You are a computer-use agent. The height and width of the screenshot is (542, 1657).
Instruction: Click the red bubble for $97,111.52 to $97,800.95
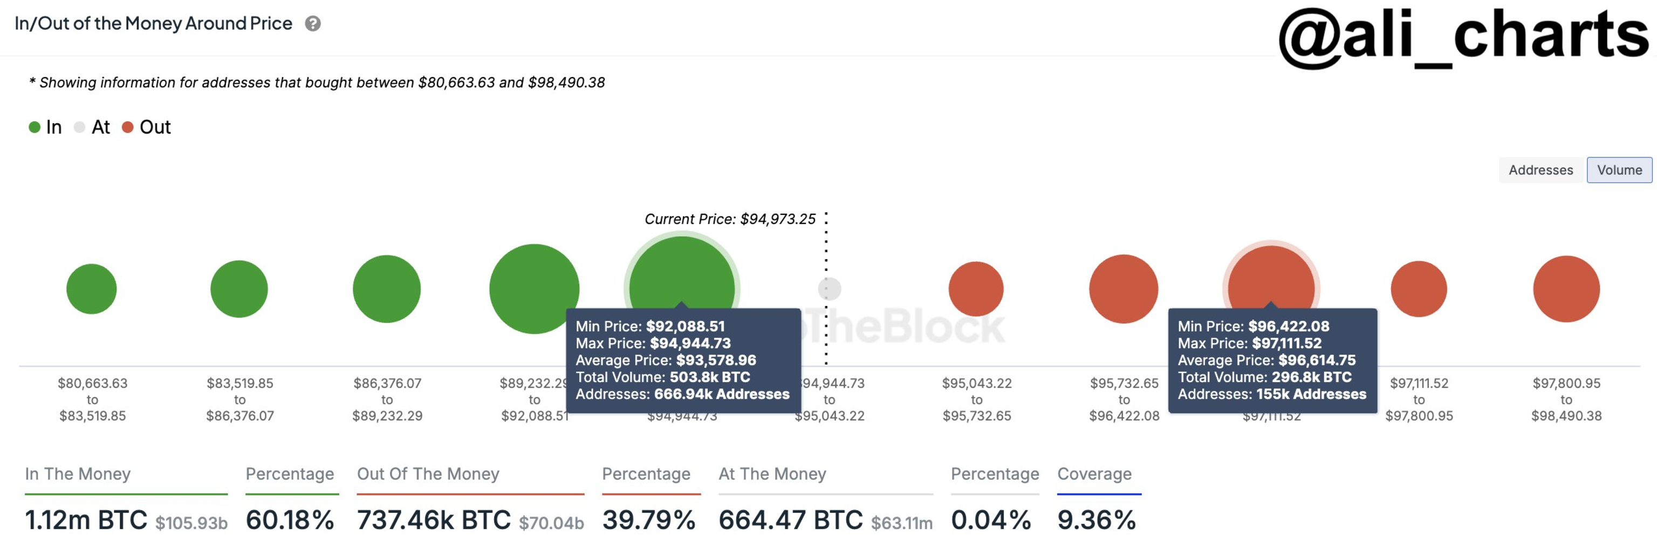1419,289
